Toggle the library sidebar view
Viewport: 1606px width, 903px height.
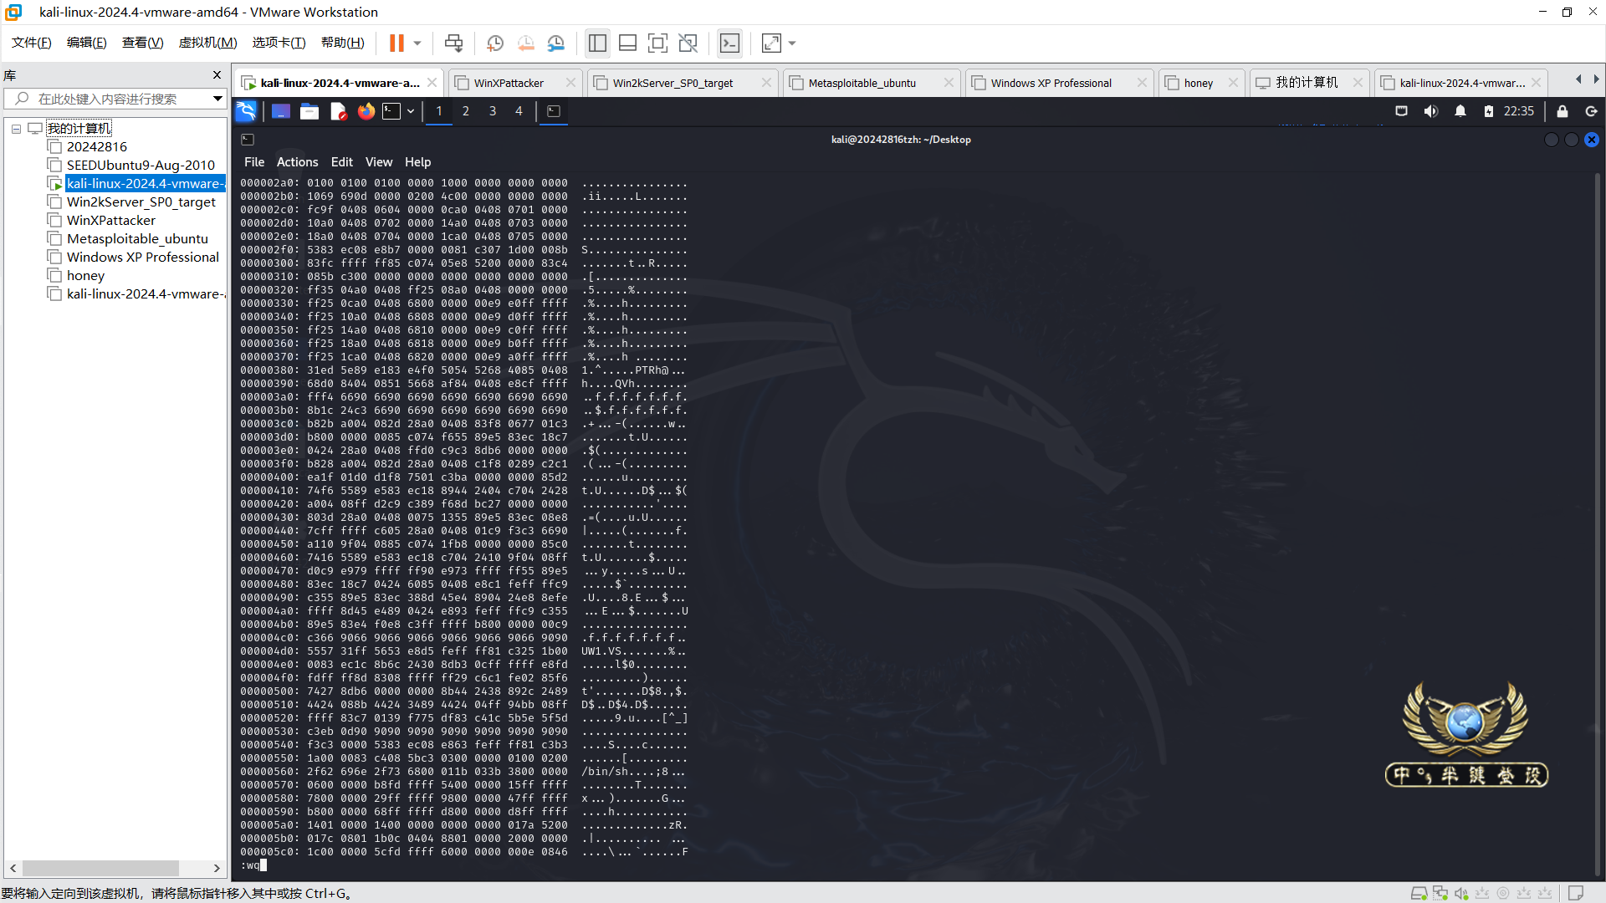coord(597,43)
